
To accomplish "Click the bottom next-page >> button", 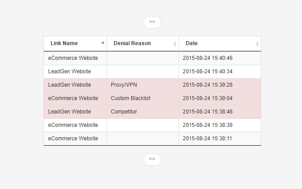I will coord(152,159).
